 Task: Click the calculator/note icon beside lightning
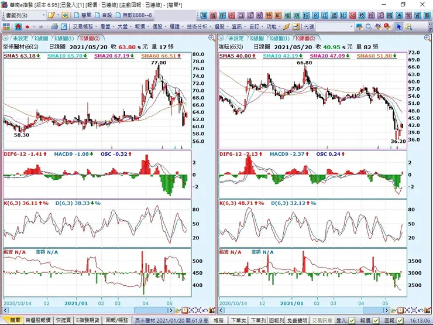pos(296,27)
